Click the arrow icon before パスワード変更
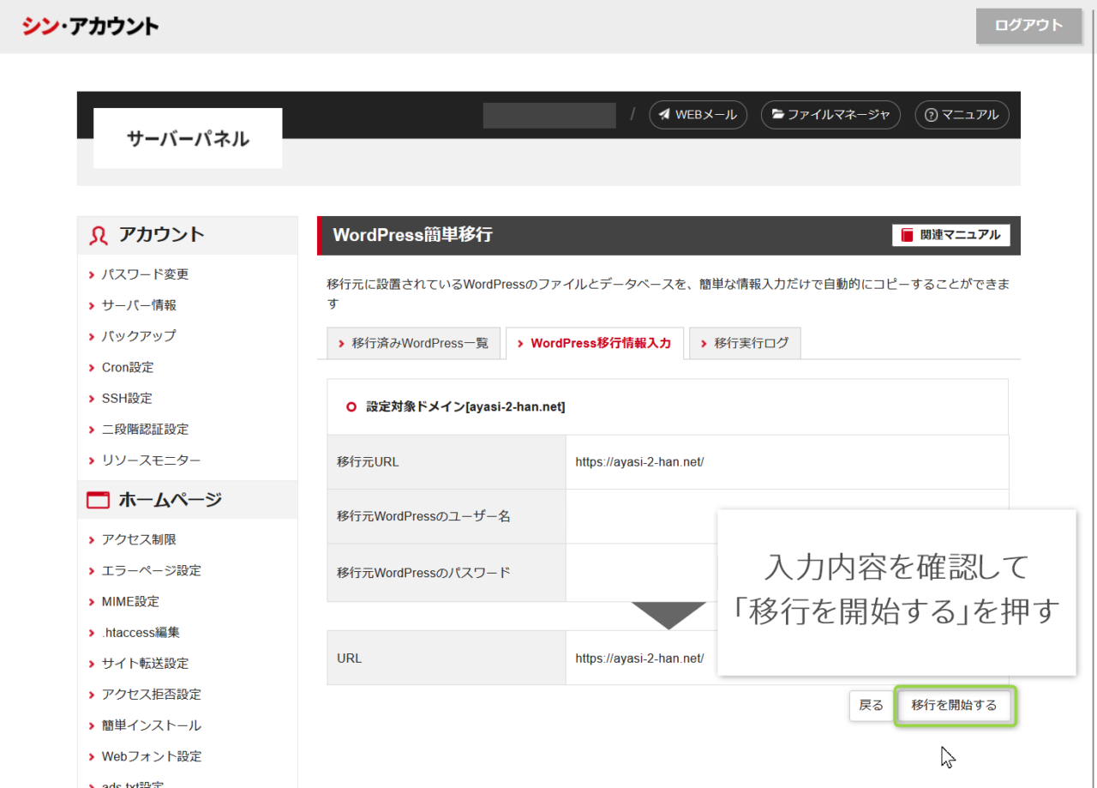The width and height of the screenshot is (1097, 788). 92,274
